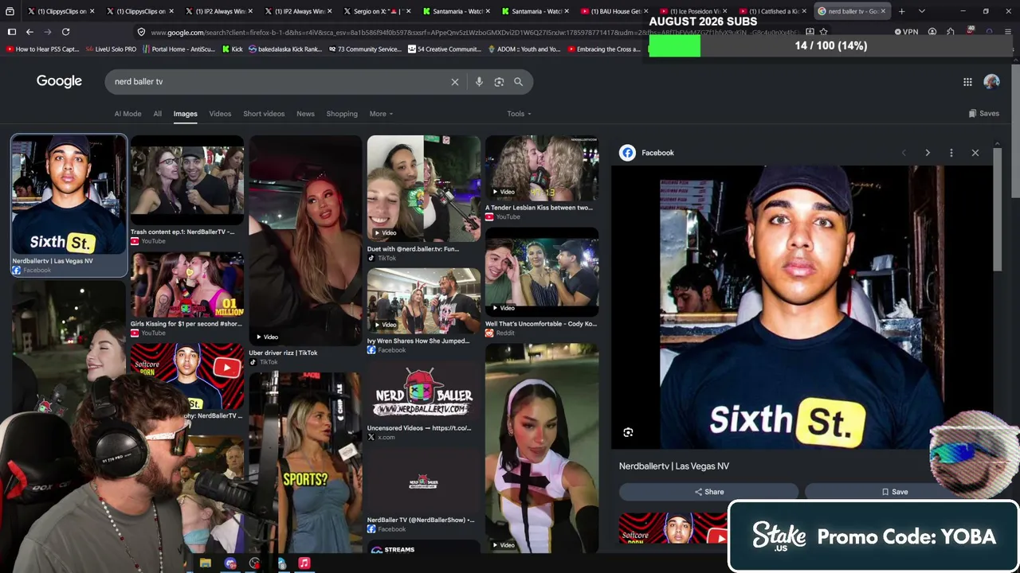1020x573 pixels.
Task: Open Google Lens image search
Action: coord(499,81)
